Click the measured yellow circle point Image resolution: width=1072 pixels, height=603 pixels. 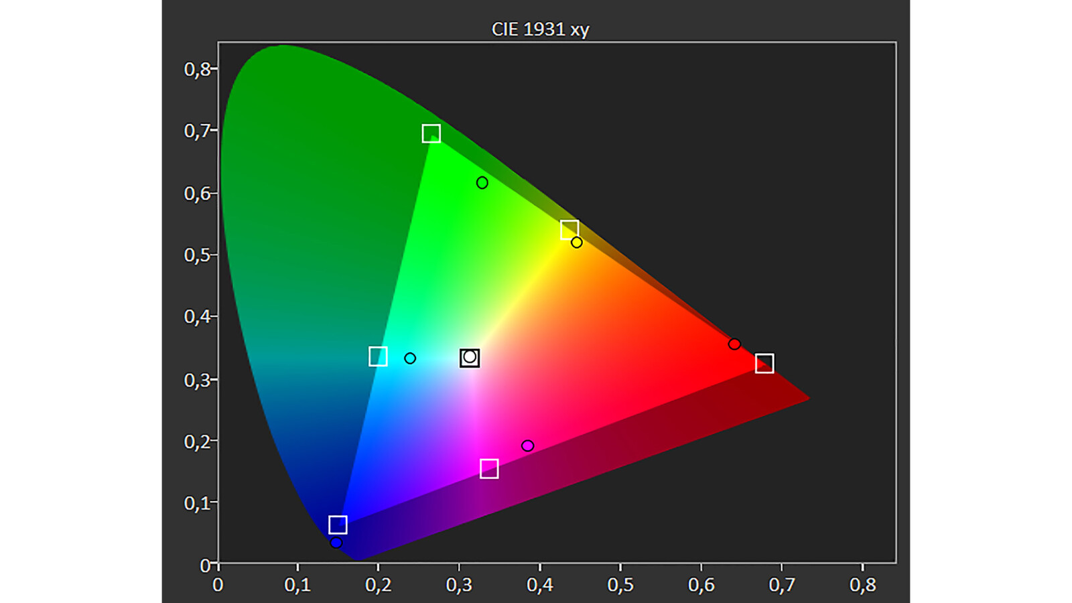(x=577, y=243)
